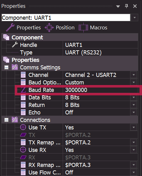Click the Connections folder icon

tap(15, 120)
